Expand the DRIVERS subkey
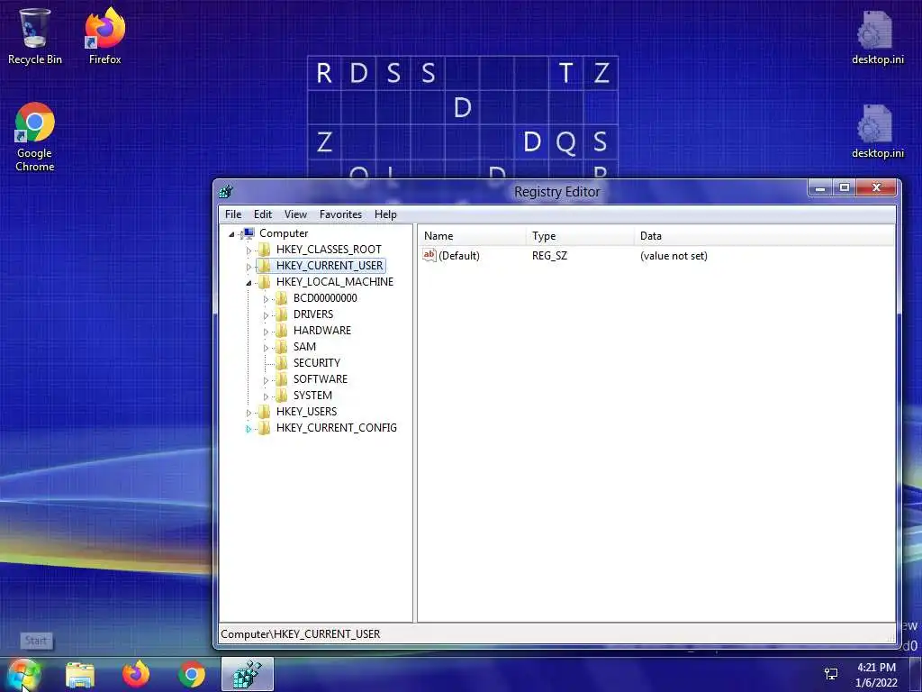Viewport: 922px width, 692px height. (266, 314)
